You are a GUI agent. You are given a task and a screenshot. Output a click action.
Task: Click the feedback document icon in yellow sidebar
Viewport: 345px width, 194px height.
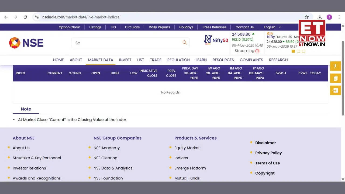pyautogui.click(x=335, y=78)
